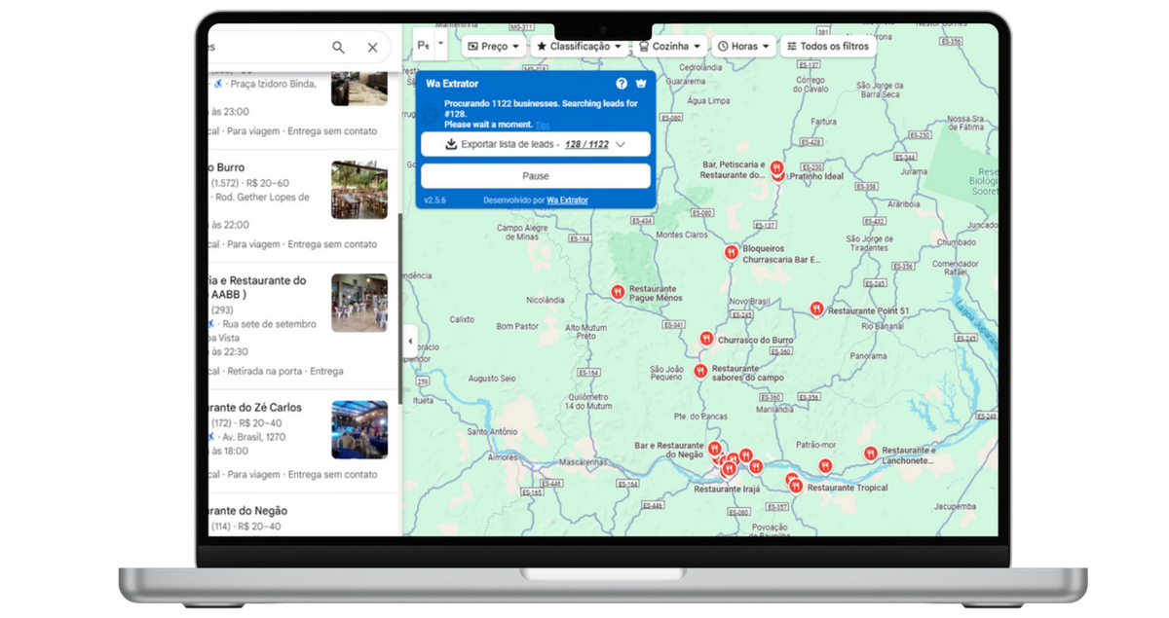
Task: Click the magnifier search icon
Action: (338, 47)
